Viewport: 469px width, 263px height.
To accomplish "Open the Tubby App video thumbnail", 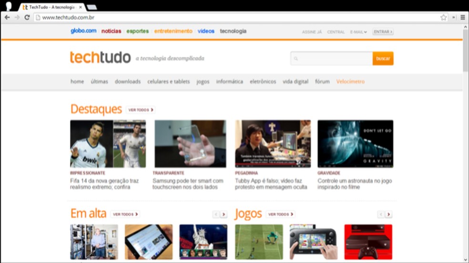I will pos(273,144).
